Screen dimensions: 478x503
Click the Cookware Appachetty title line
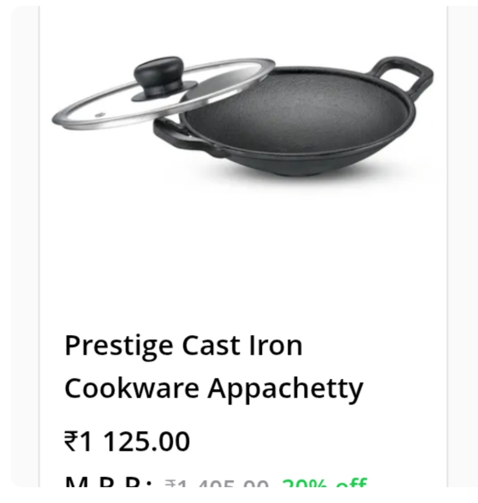[214, 389]
